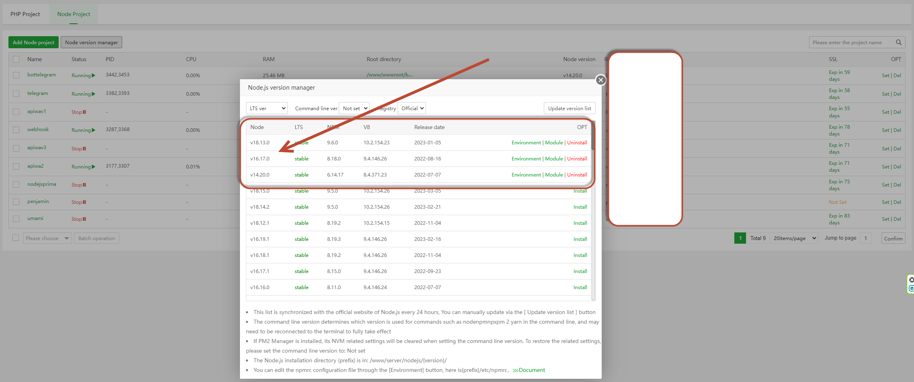Install Node version v18.14.2
Image resolution: width=914 pixels, height=382 pixels.
(580, 207)
